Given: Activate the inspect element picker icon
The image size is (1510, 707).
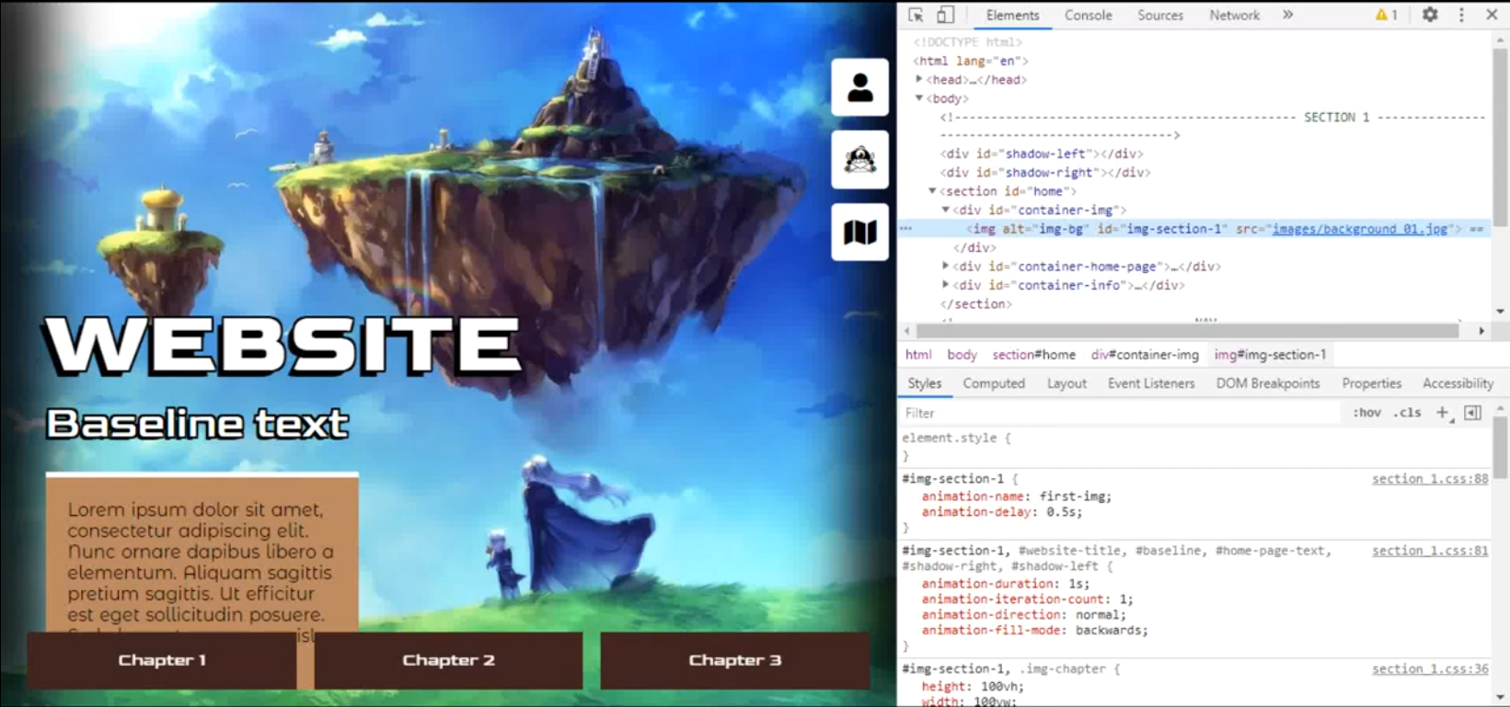Looking at the screenshot, I should [916, 15].
